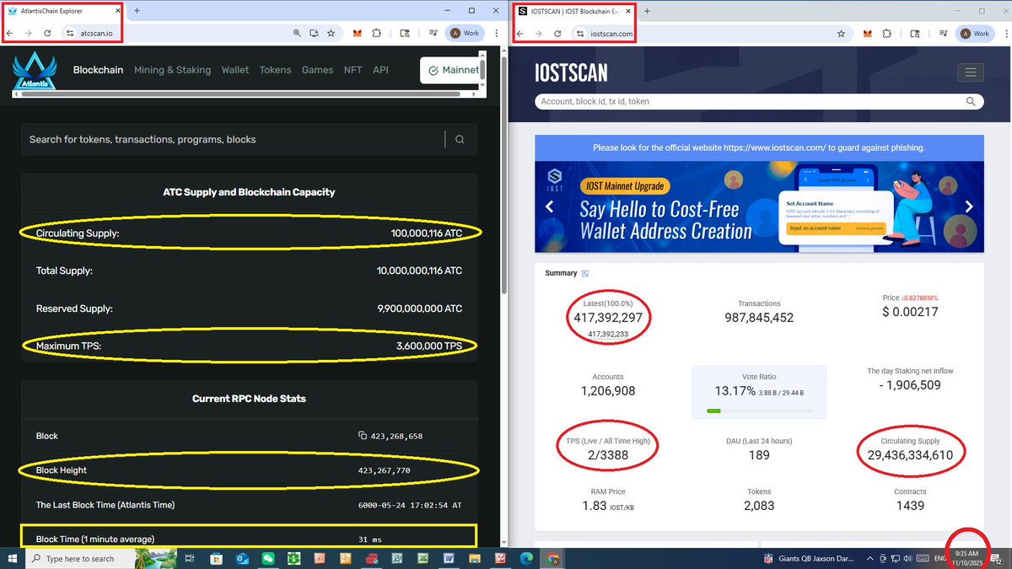Bookmark atcscan.io with the star icon

click(x=331, y=33)
